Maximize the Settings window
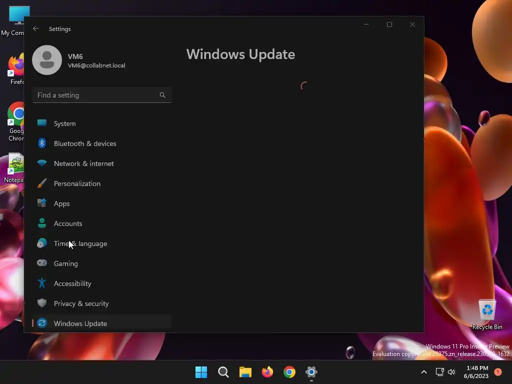The height and width of the screenshot is (384, 512). pos(389,24)
